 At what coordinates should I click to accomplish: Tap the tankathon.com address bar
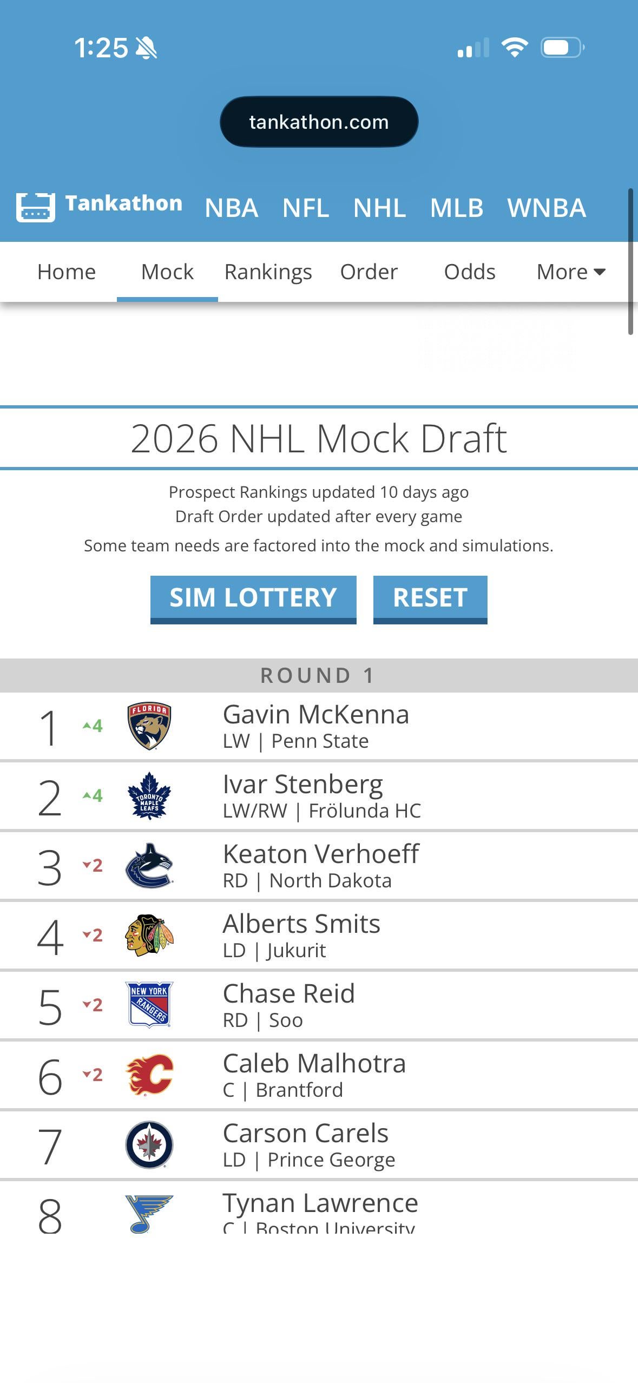click(x=319, y=122)
